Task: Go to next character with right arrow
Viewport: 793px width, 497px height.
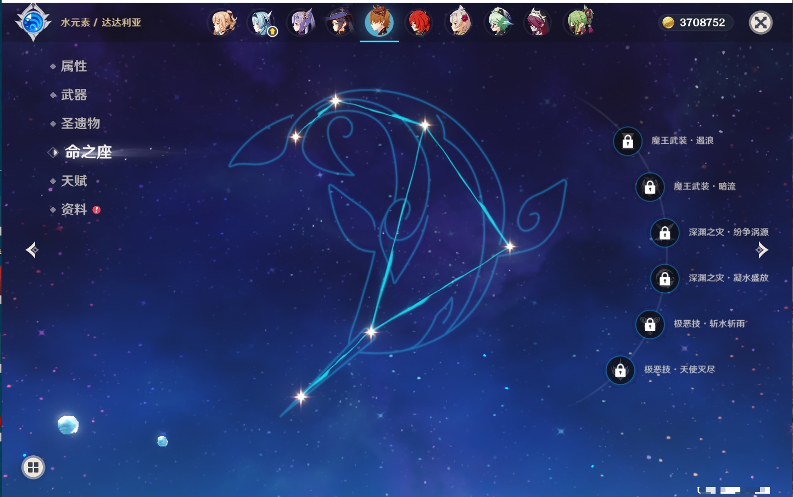Action: [x=762, y=250]
